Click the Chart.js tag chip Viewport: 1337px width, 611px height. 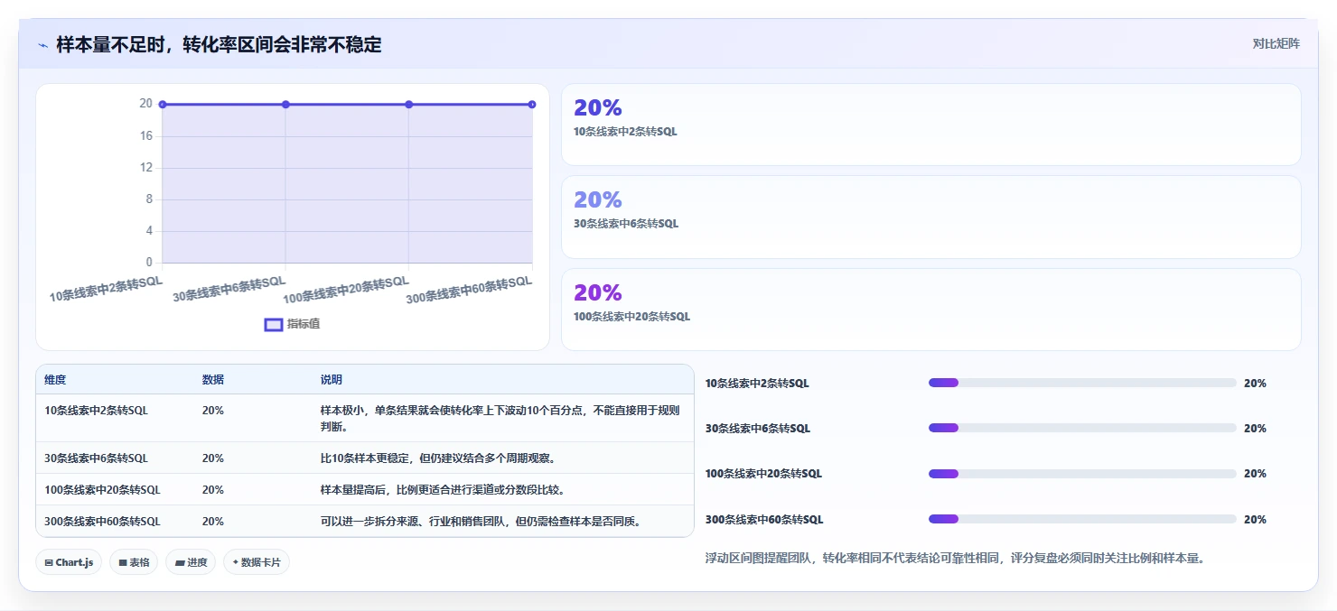coord(70,562)
